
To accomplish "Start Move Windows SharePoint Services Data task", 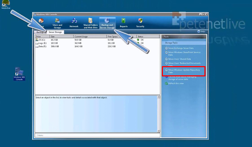I will [x=185, y=53].
